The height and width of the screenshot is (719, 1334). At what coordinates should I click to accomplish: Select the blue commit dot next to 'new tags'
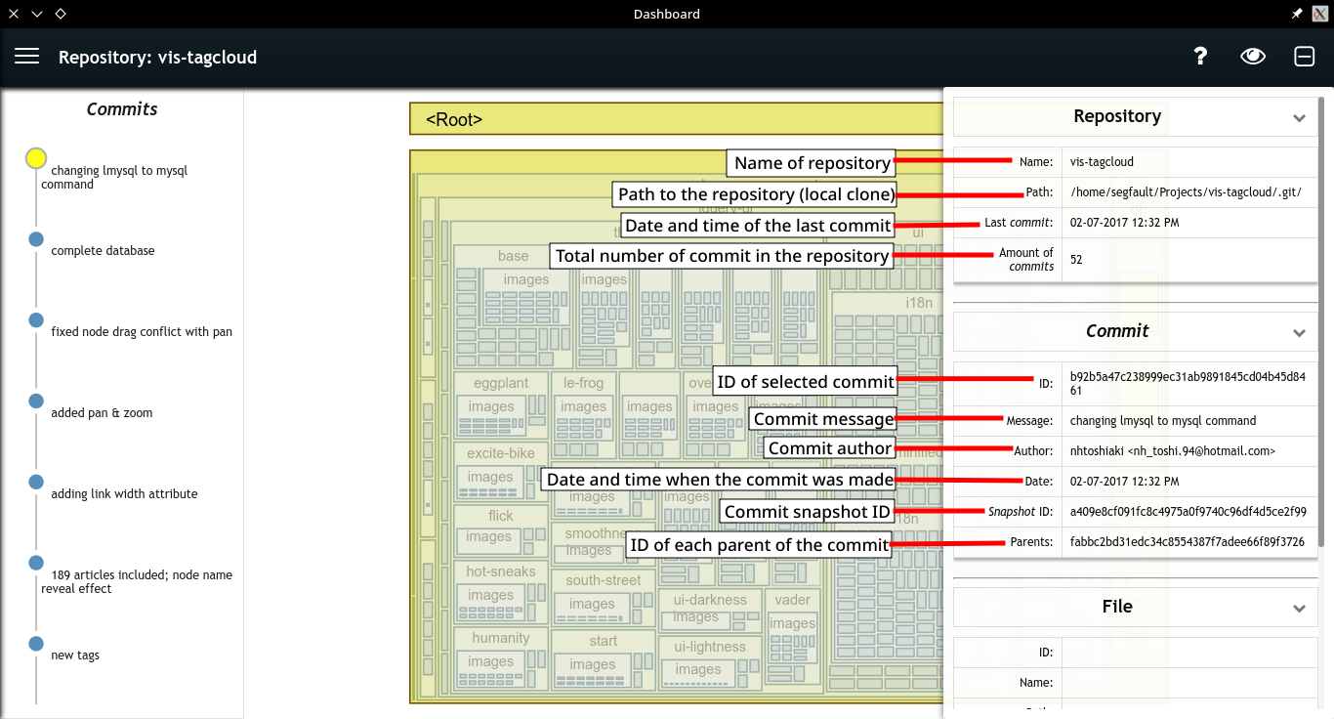click(36, 643)
